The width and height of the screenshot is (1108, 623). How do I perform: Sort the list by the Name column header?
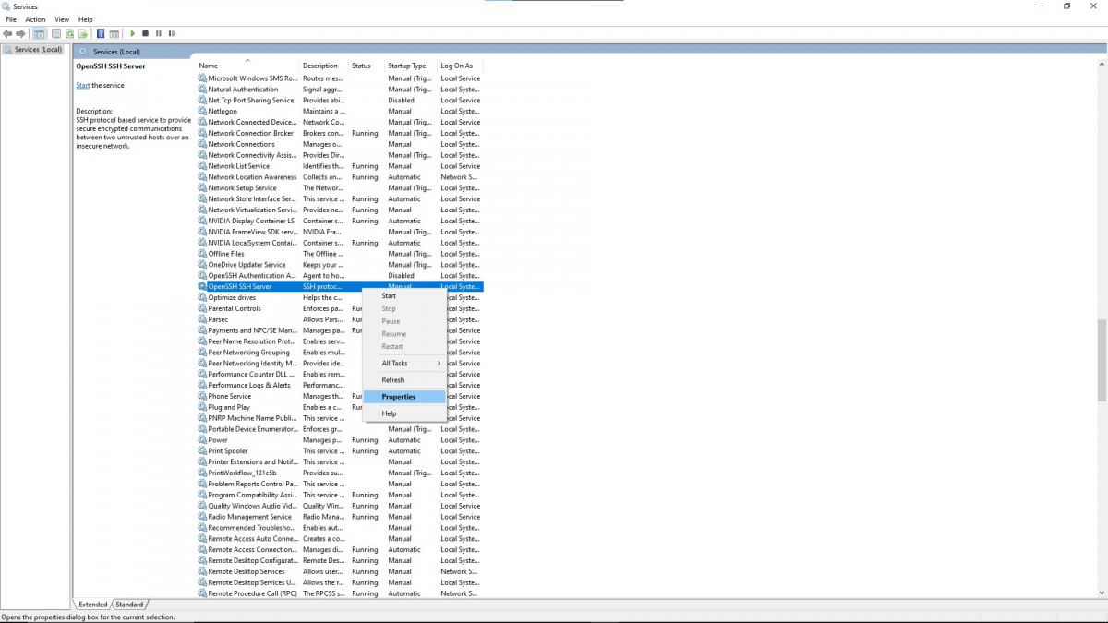click(209, 66)
